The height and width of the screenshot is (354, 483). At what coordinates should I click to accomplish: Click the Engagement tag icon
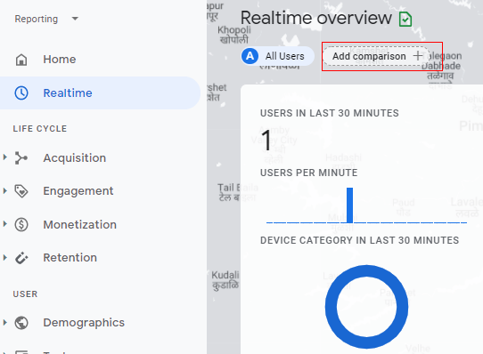(x=21, y=191)
